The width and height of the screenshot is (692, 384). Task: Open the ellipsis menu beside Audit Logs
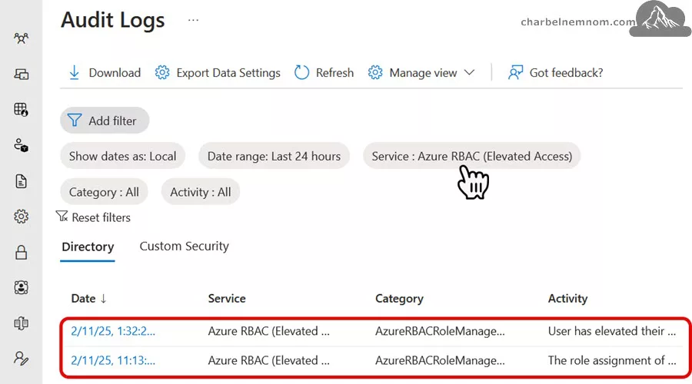tap(193, 20)
